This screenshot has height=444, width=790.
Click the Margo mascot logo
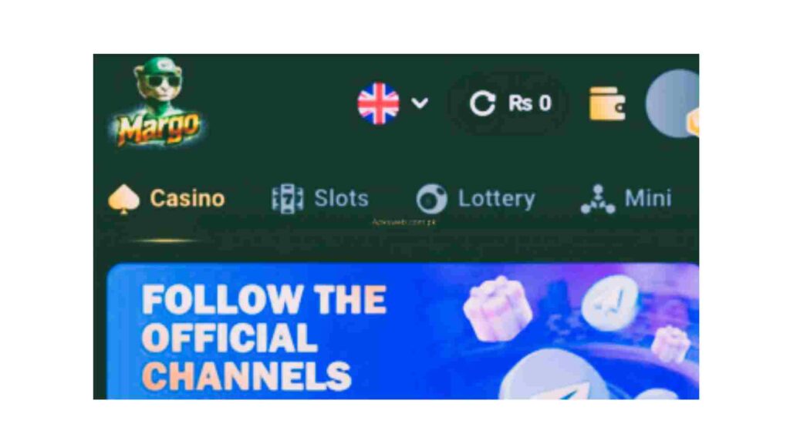pos(159,103)
